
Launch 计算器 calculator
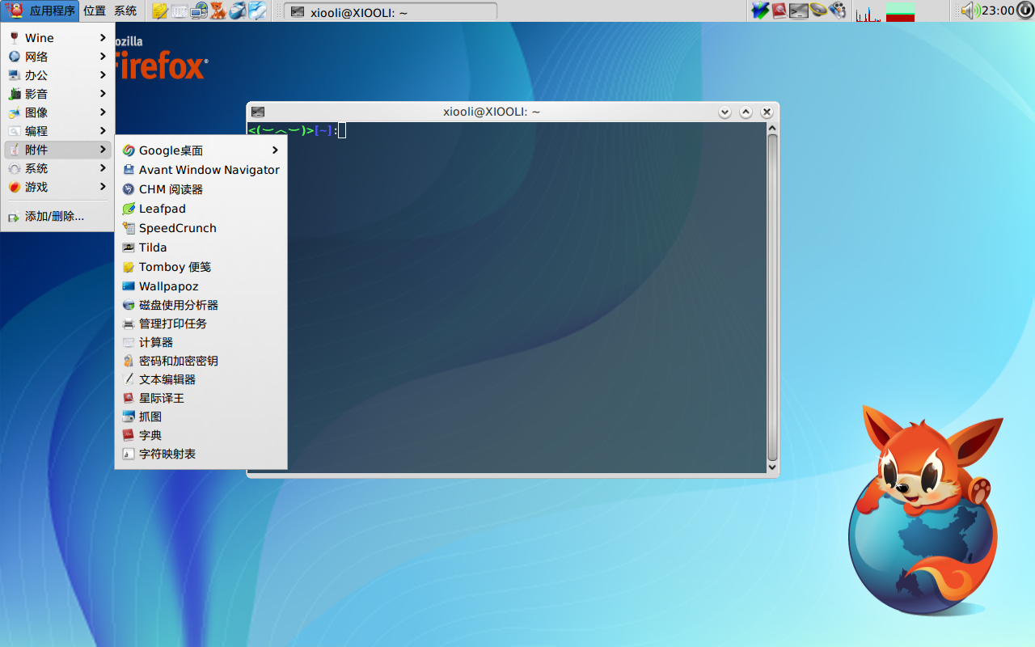point(201,342)
